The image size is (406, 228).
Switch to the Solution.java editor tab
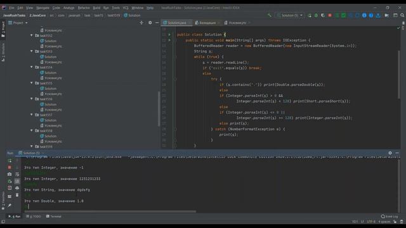click(176, 23)
